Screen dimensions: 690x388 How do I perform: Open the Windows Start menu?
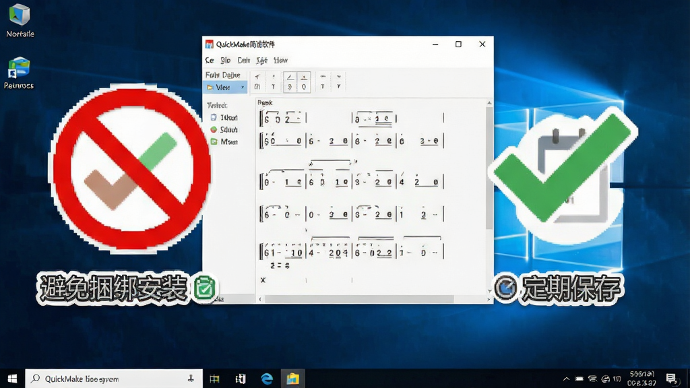pos(12,379)
